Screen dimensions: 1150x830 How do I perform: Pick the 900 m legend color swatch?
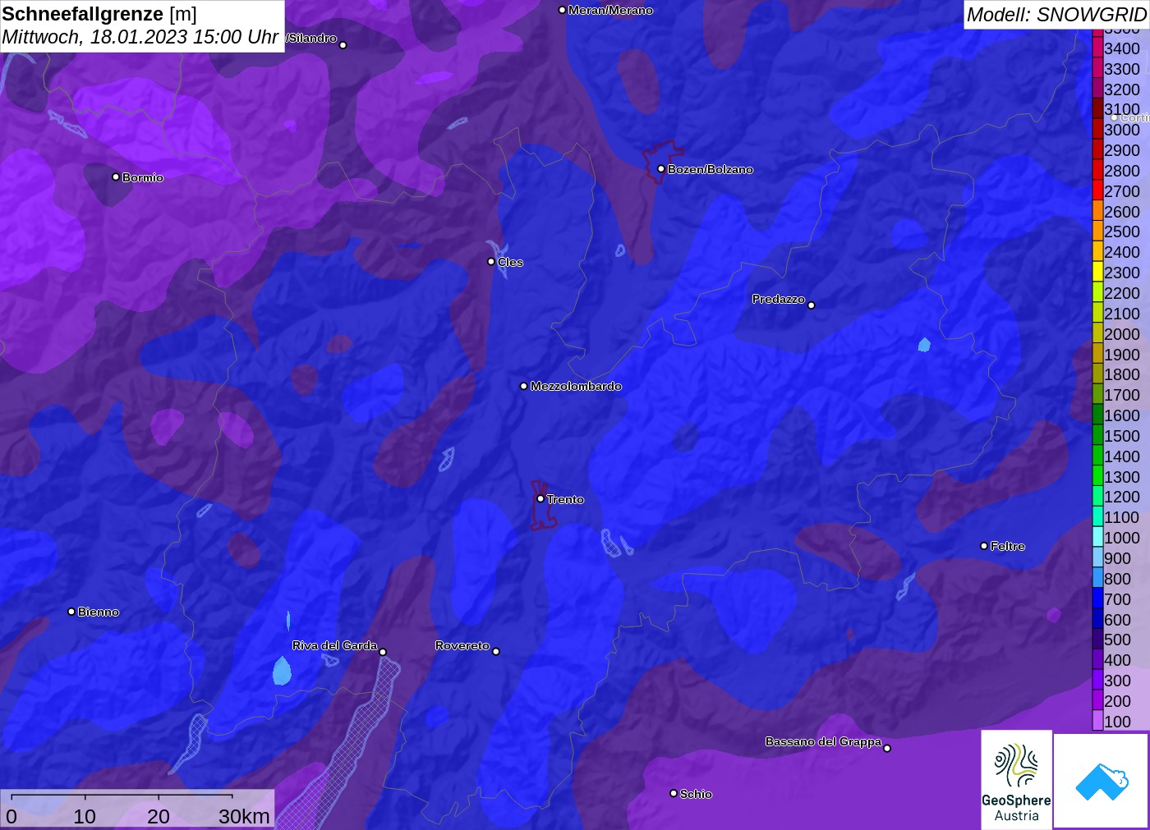coord(1097,558)
